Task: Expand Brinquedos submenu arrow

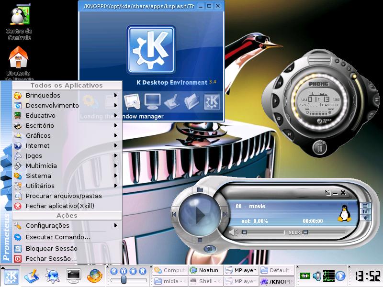Action: [115, 95]
